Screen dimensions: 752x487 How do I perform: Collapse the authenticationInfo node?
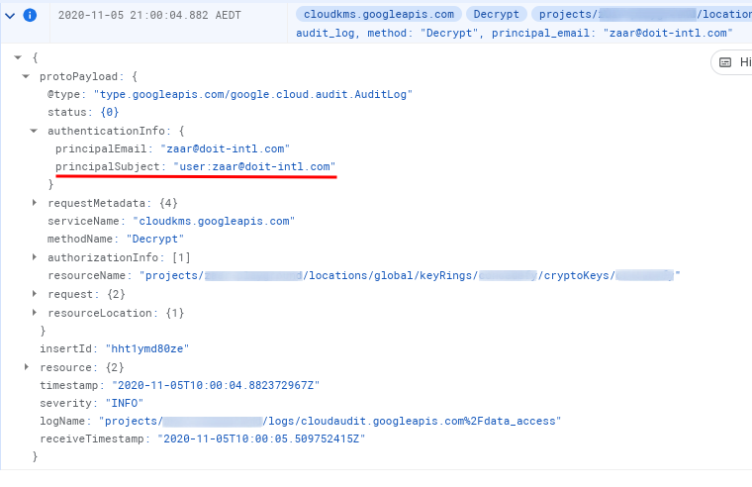point(35,131)
